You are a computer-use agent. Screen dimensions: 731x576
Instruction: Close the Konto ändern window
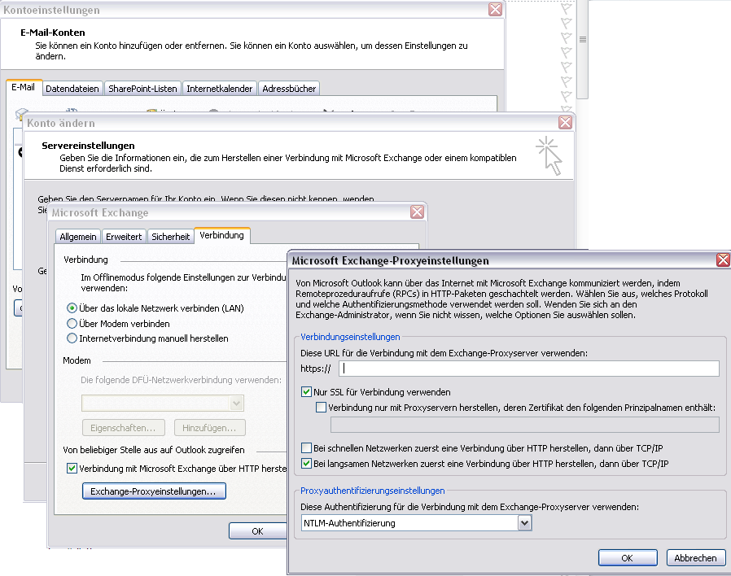565,123
